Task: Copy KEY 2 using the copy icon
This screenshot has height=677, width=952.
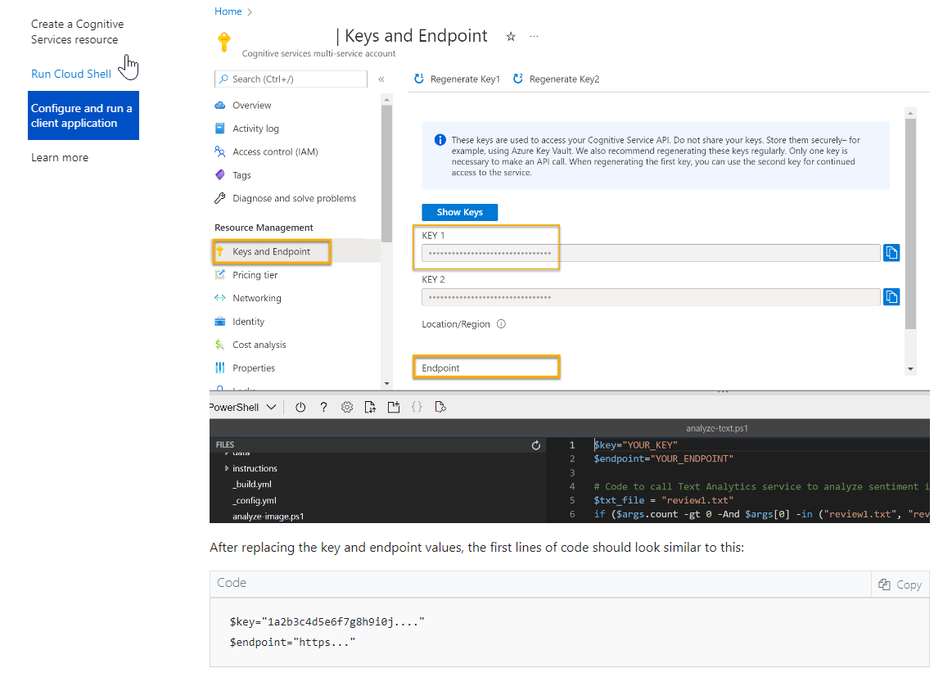Action: [x=891, y=296]
